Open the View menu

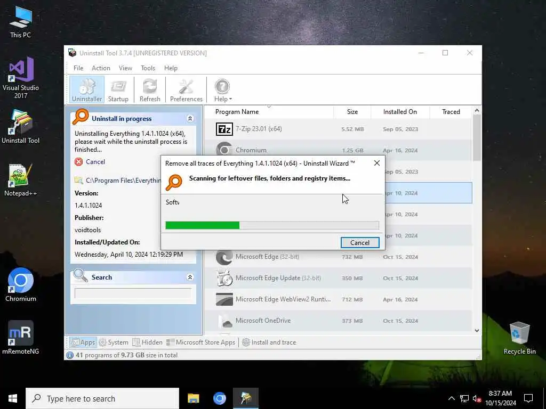(x=125, y=68)
